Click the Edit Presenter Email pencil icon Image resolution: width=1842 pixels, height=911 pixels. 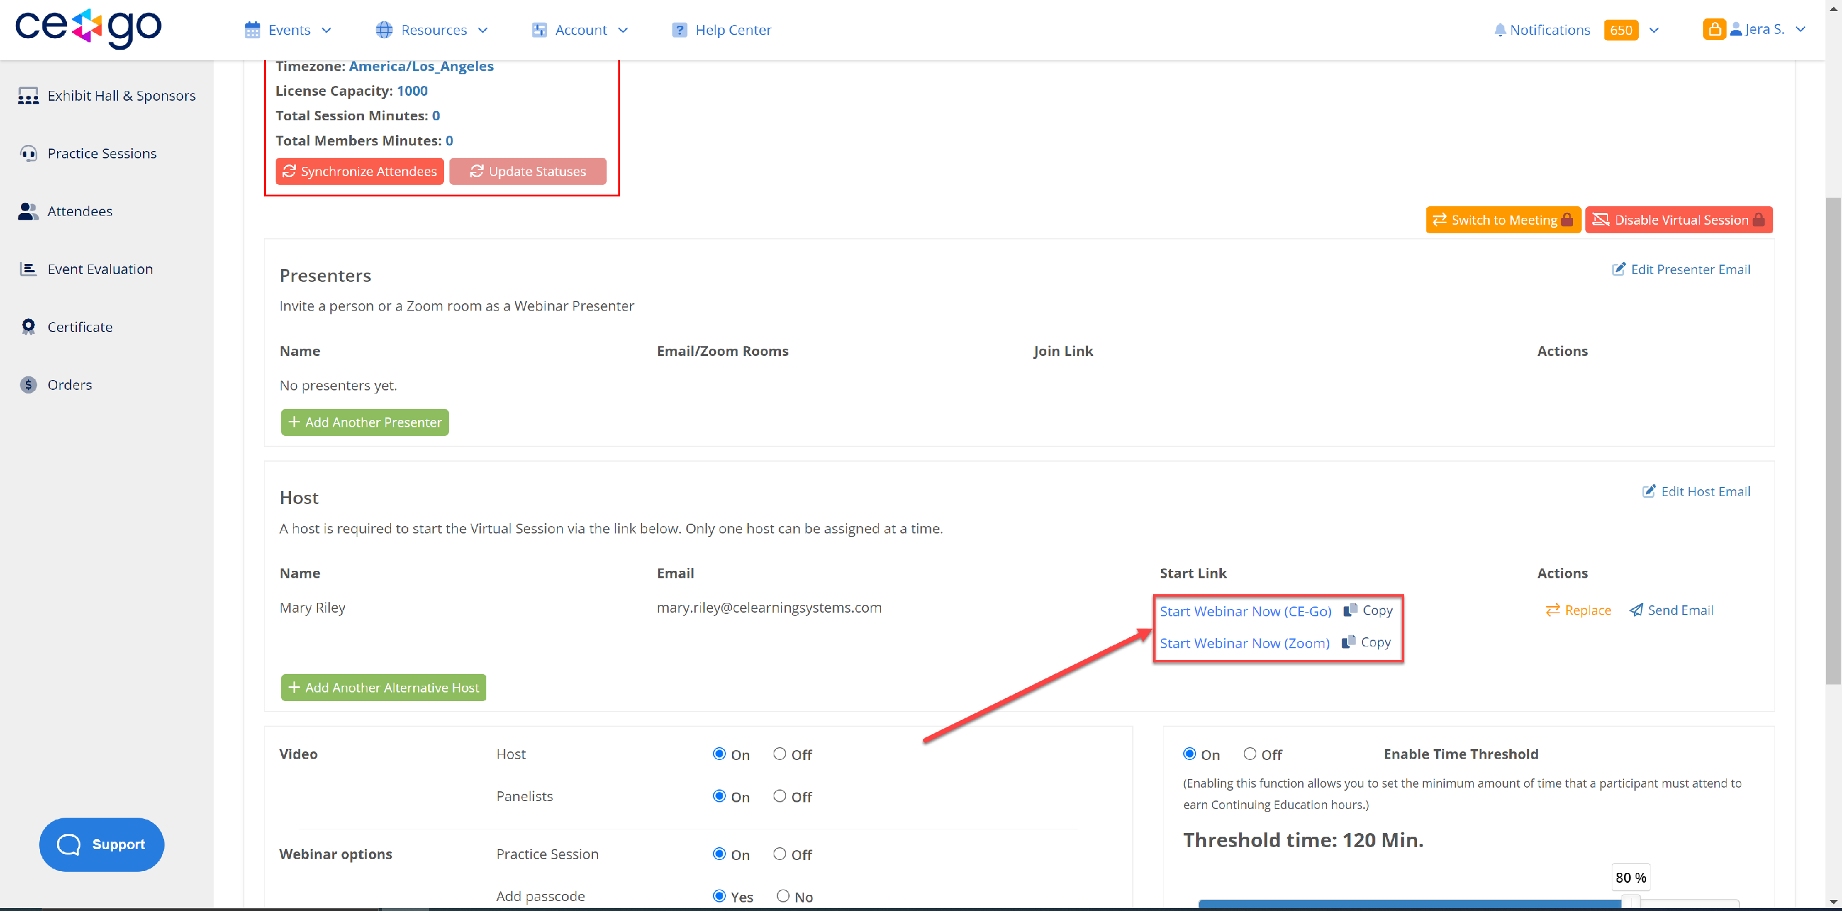coord(1618,269)
